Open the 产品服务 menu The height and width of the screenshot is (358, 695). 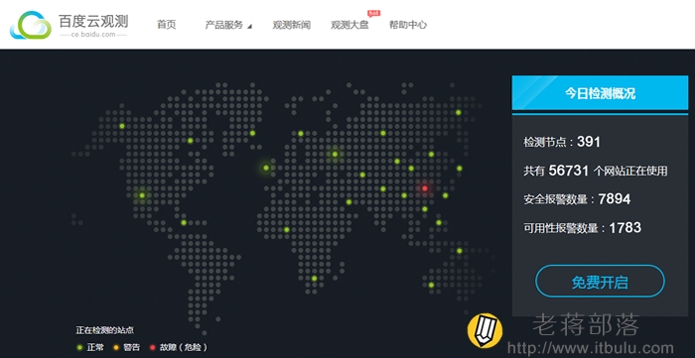(x=224, y=25)
